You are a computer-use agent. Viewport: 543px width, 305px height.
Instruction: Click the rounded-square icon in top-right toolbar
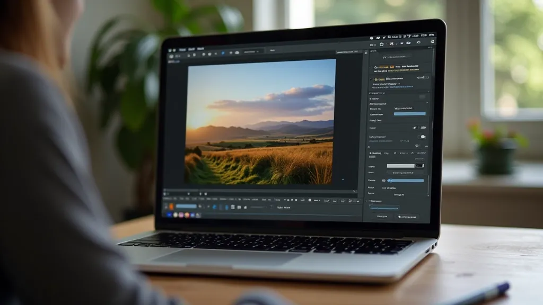click(x=382, y=44)
